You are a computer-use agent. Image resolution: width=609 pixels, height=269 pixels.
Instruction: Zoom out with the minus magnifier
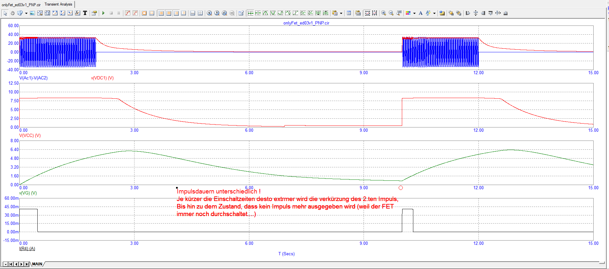click(391, 13)
